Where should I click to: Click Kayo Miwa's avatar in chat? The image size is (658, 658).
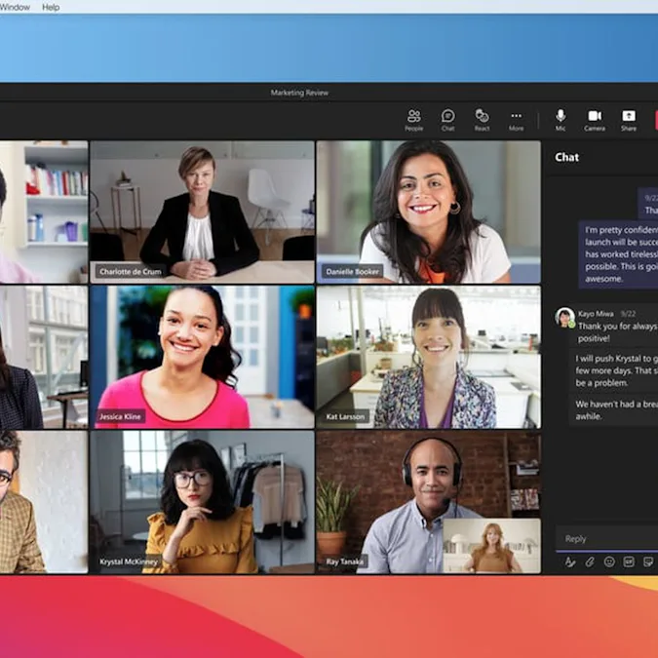point(564,317)
